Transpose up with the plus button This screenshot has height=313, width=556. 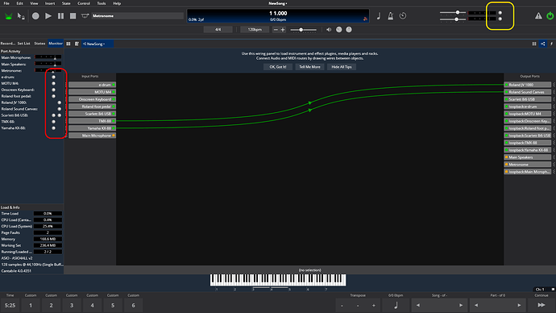pyautogui.click(x=374, y=305)
